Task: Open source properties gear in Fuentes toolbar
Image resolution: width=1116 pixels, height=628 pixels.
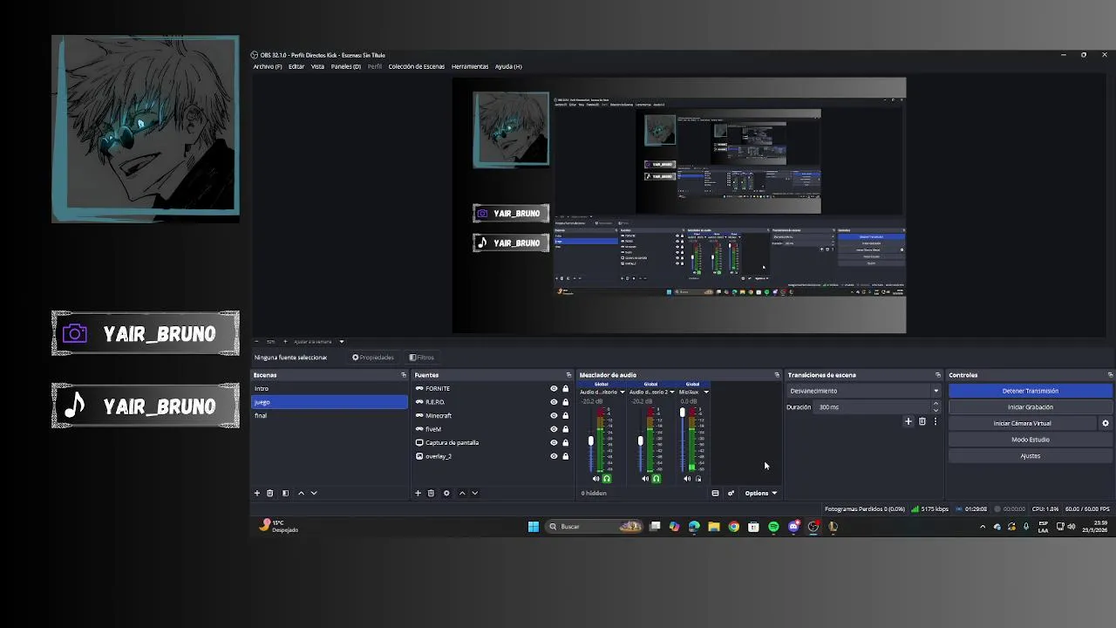Action: pos(446,493)
